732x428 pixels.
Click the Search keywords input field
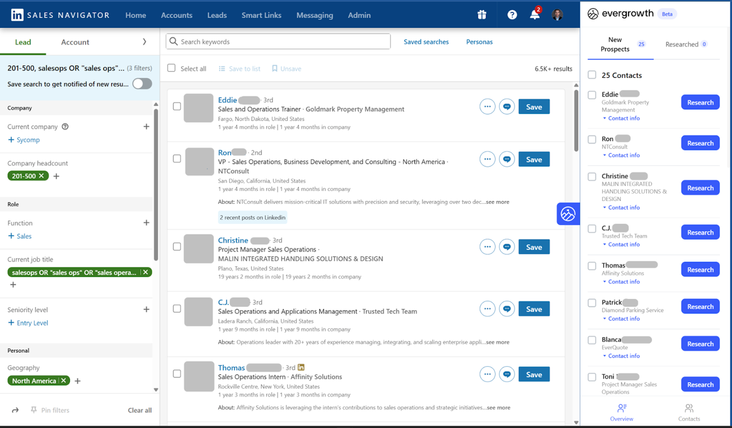pyautogui.click(x=277, y=42)
